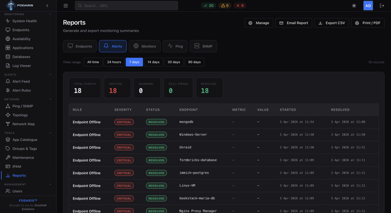Collapse the sidebar with the chevron arrow
This screenshot has height=213, width=391.
(47, 5)
